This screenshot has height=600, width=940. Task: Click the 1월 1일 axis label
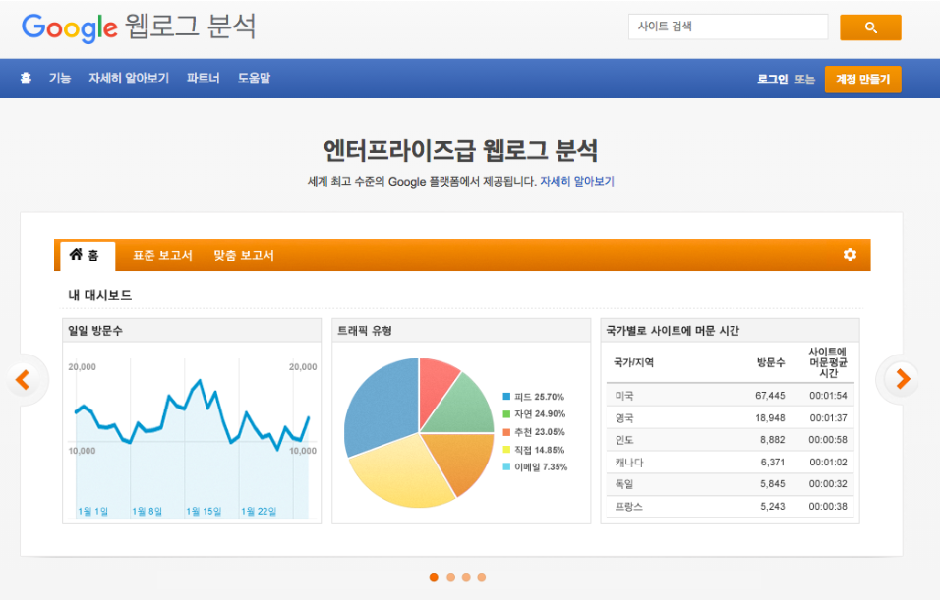(93, 511)
